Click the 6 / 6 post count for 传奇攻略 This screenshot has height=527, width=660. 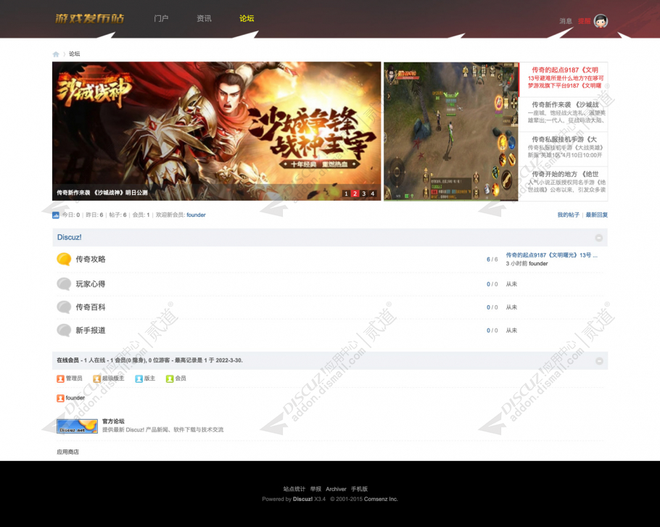point(492,260)
